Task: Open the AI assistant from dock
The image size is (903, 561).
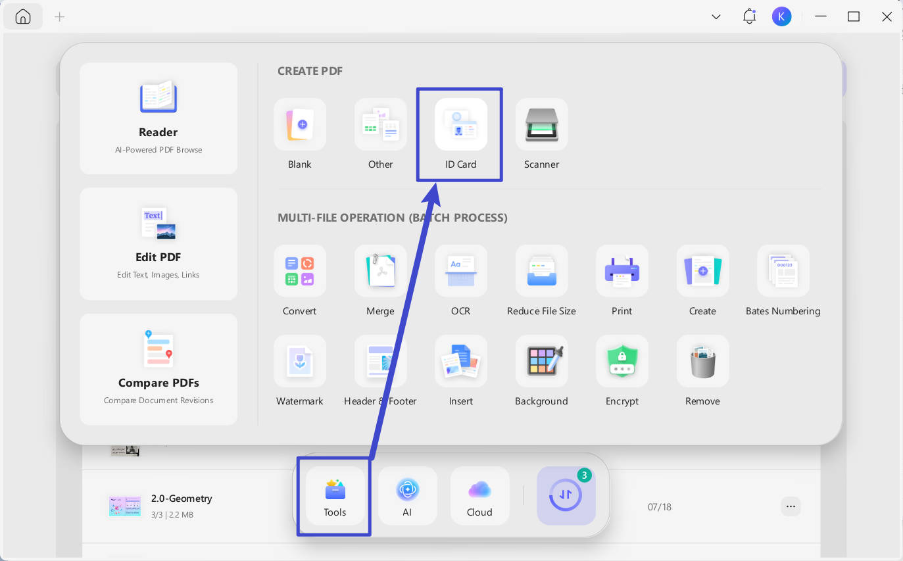Action: pyautogui.click(x=407, y=496)
